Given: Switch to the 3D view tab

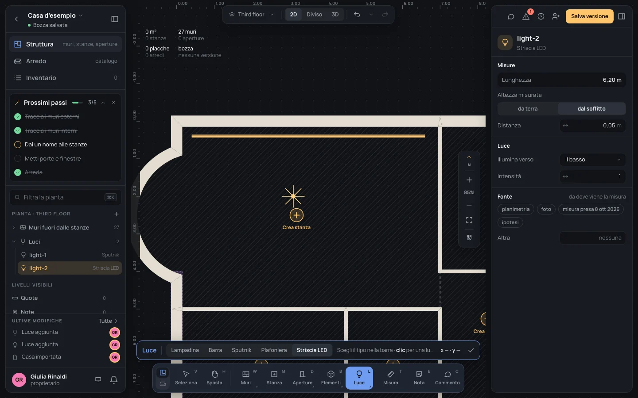Looking at the screenshot, I should (335, 15).
